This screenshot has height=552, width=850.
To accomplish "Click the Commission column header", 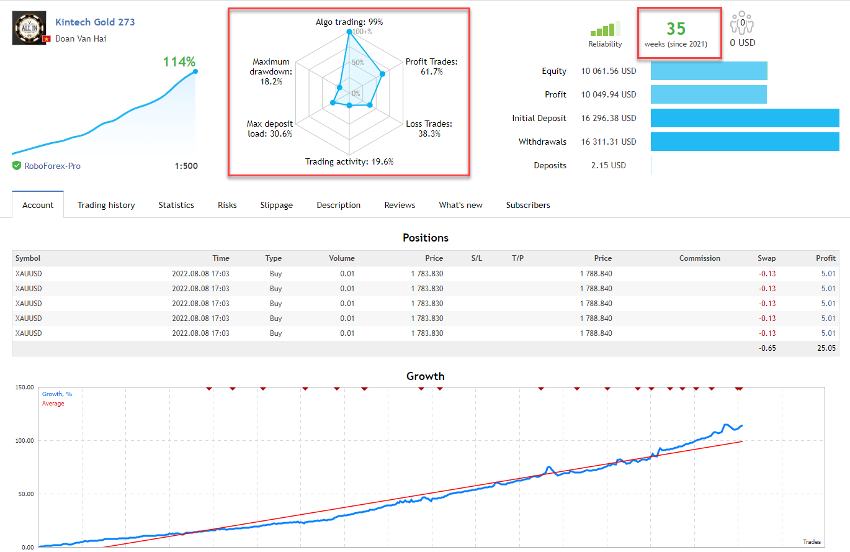I will click(700, 258).
